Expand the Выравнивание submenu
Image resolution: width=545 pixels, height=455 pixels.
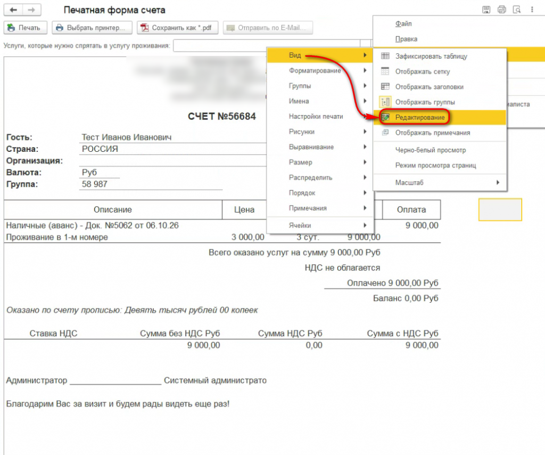320,147
